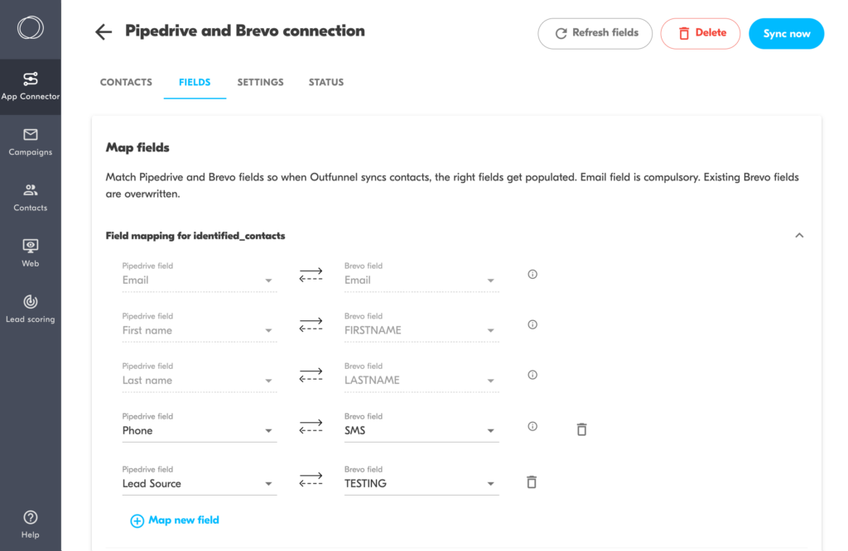This screenshot has width=848, height=551.
Task: Delete the Phone to SMS mapping
Action: 581,429
